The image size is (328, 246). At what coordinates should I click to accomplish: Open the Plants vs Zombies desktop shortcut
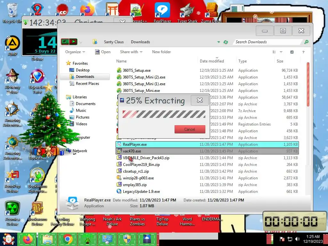coord(137,221)
